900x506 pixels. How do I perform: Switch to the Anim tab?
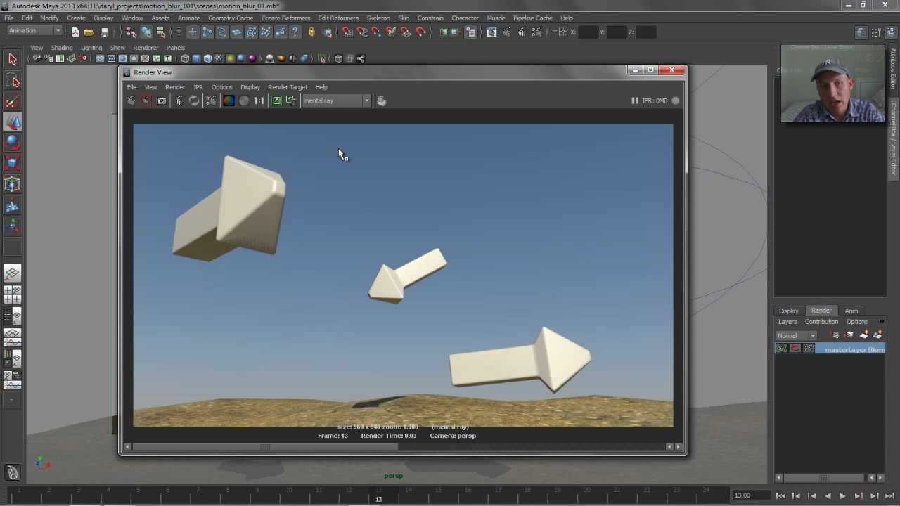tap(851, 311)
